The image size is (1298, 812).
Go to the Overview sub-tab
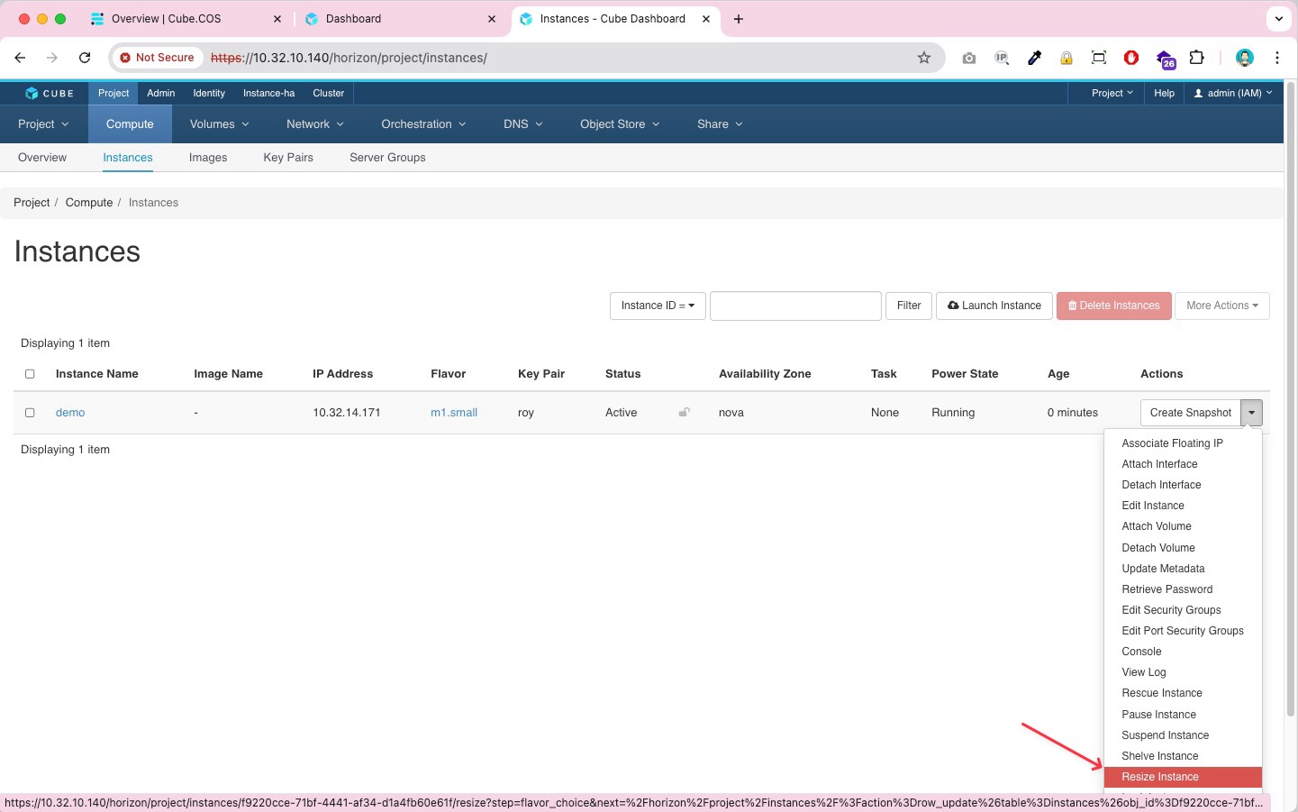coord(42,158)
